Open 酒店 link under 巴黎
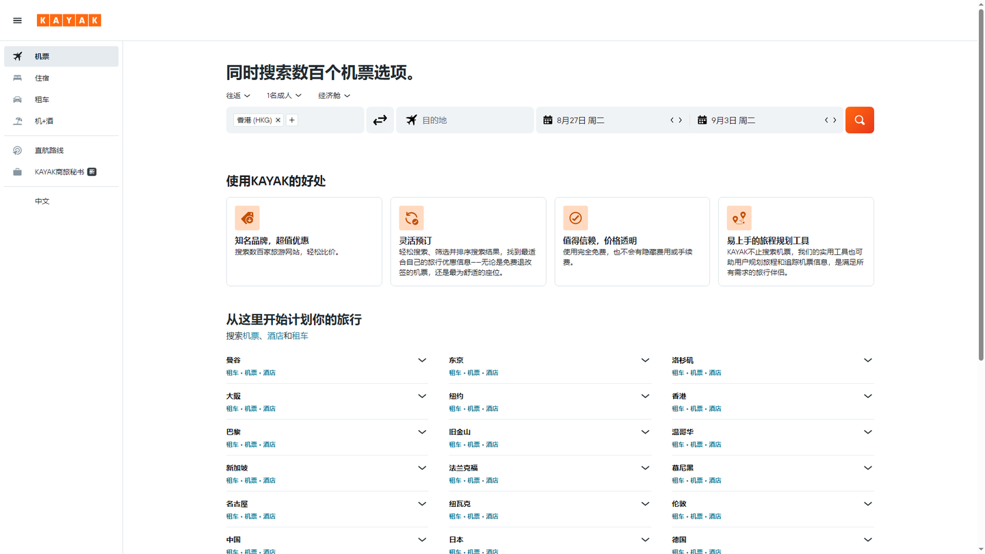 click(270, 445)
